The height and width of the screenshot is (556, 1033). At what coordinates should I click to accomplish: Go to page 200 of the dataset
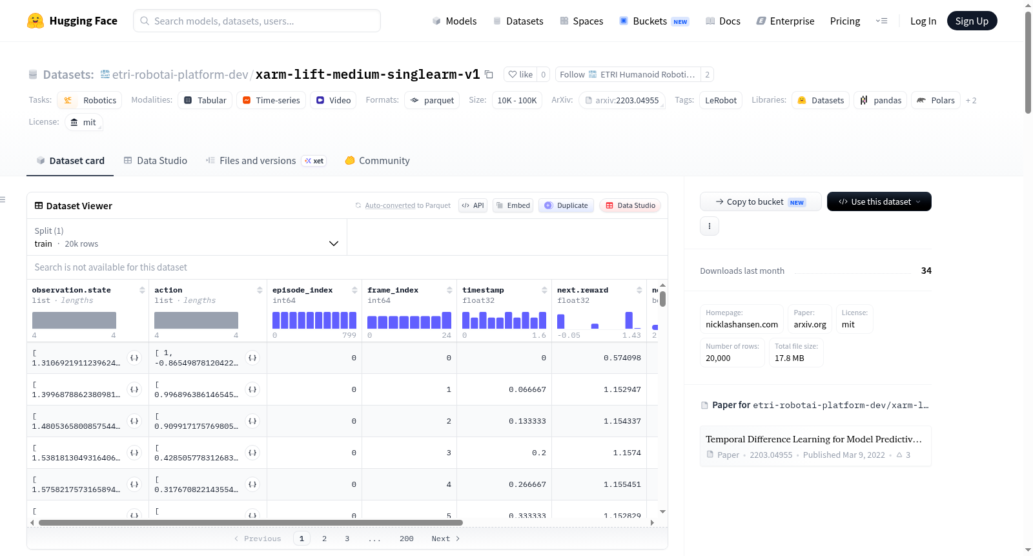407,539
